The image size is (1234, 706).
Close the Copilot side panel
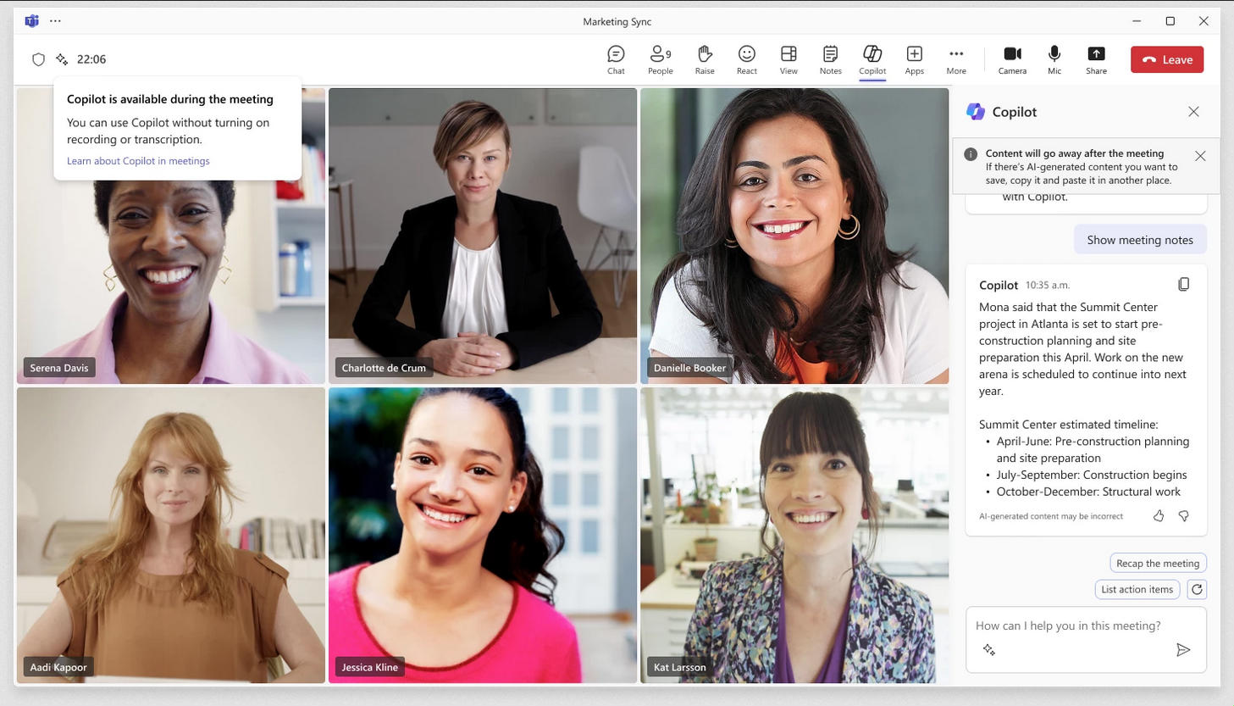pyautogui.click(x=1193, y=112)
